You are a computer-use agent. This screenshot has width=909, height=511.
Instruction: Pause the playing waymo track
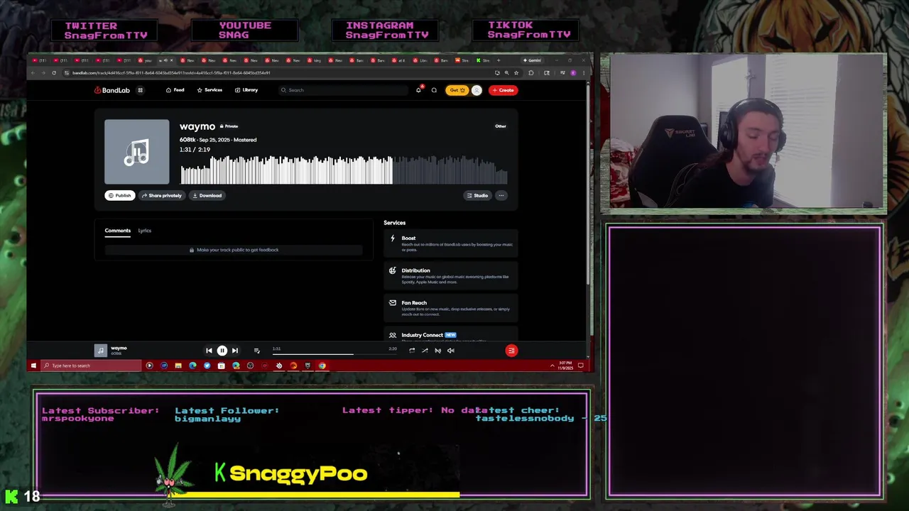(222, 351)
